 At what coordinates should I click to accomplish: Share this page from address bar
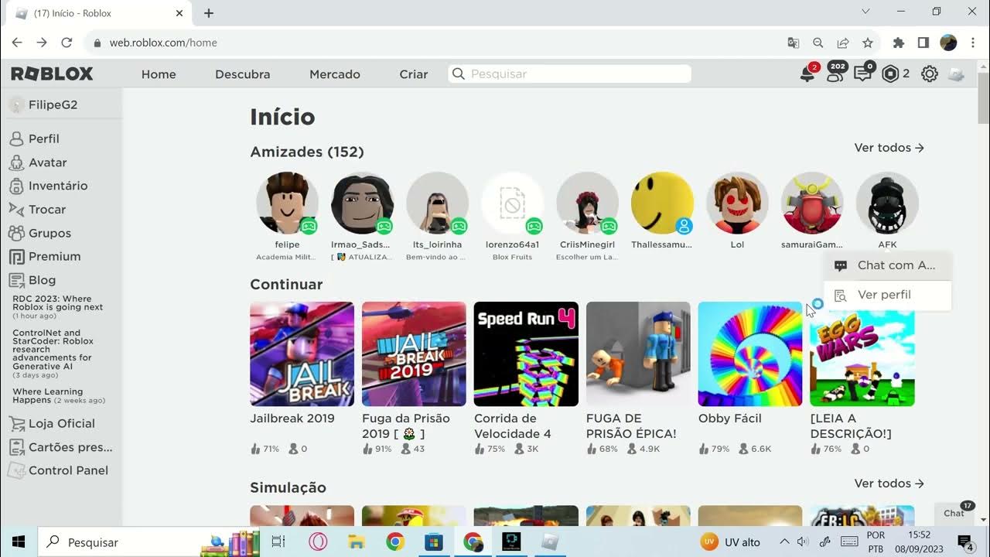[843, 43]
